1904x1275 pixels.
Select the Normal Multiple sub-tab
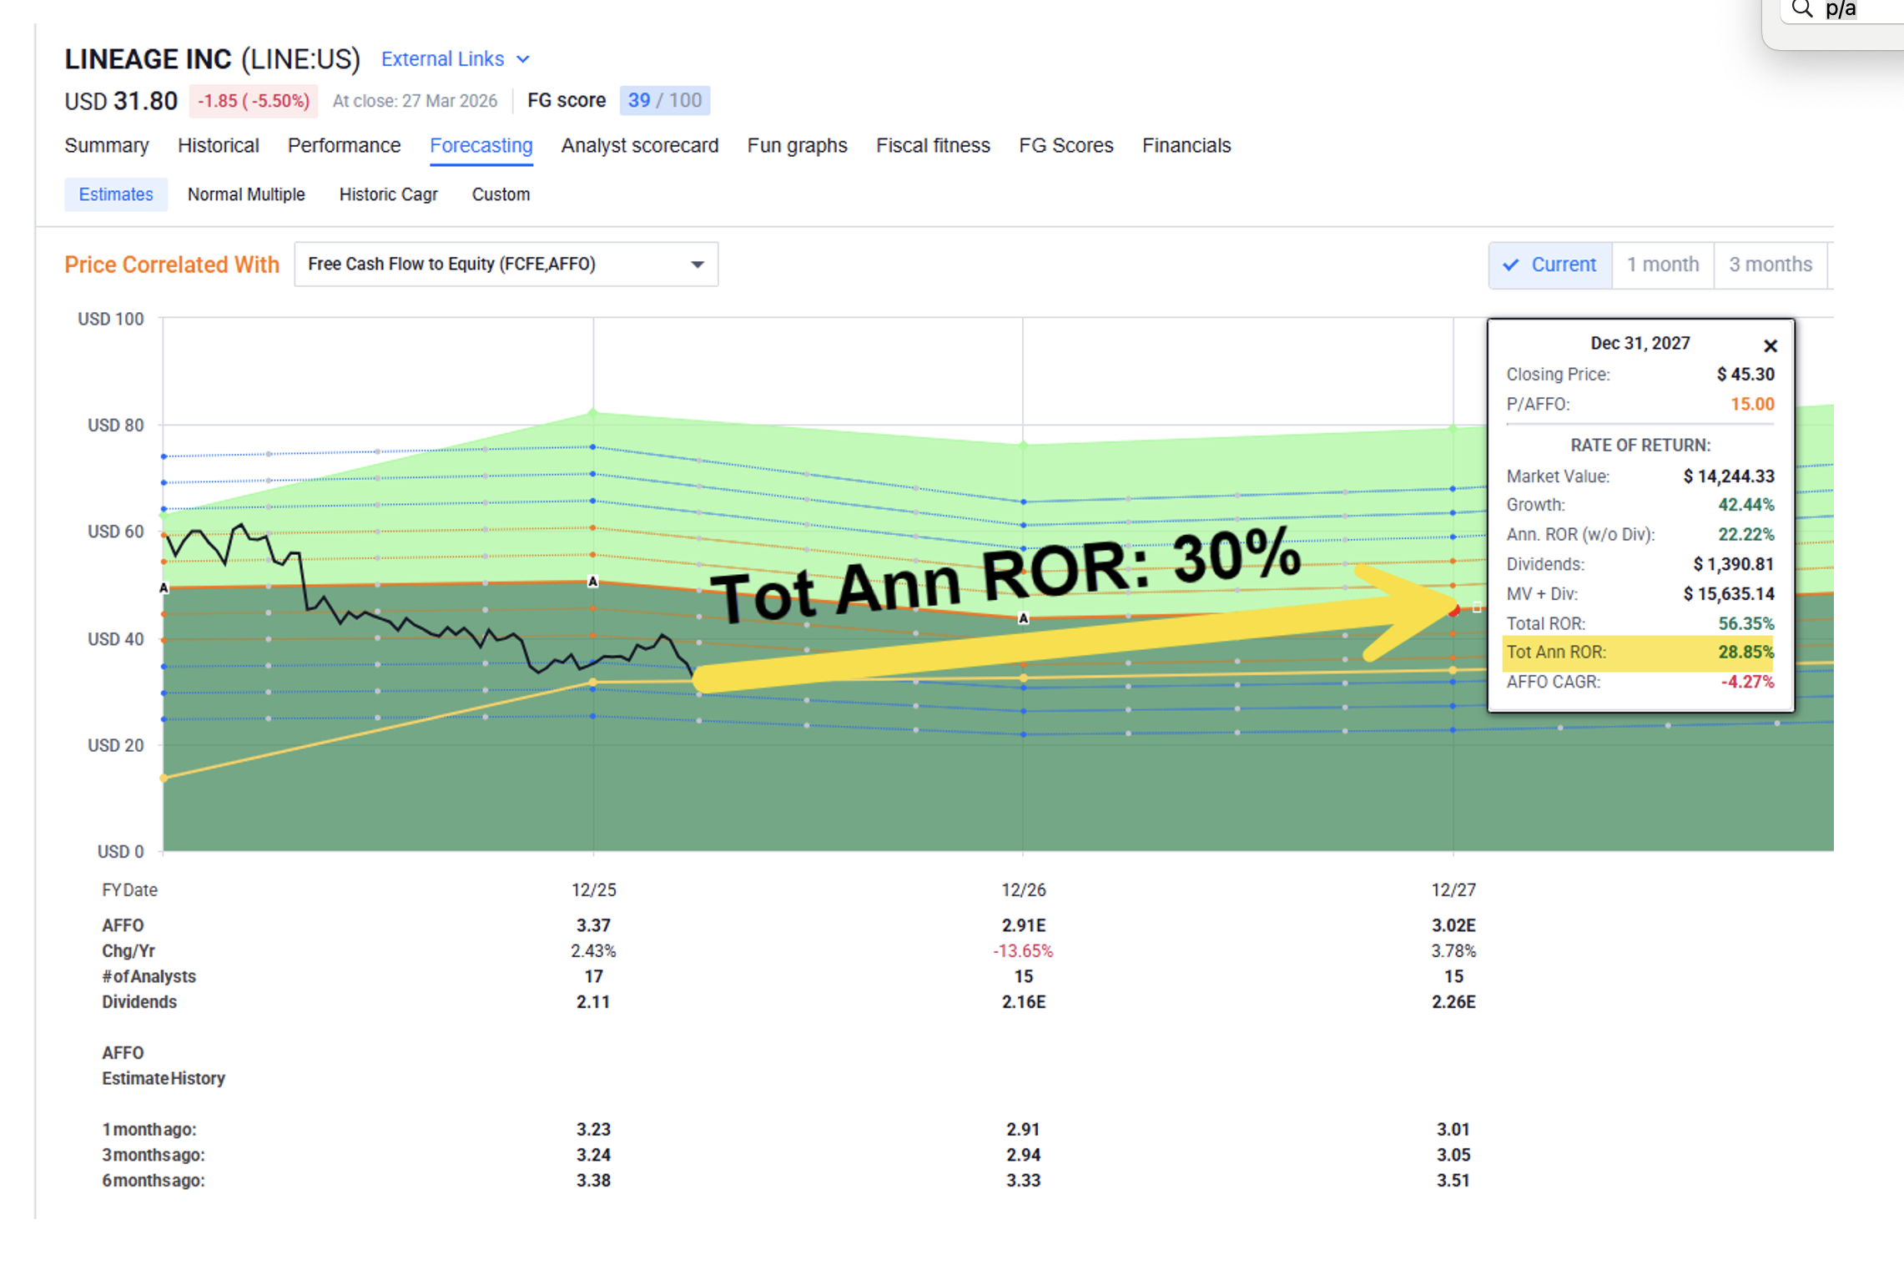tap(246, 194)
